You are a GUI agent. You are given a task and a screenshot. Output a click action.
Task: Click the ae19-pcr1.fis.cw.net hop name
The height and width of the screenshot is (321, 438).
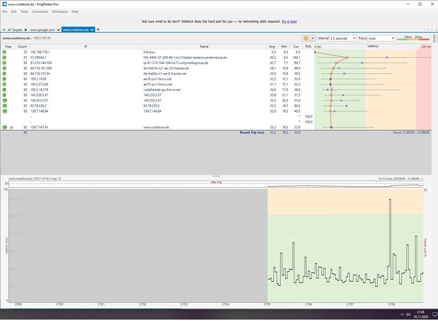click(157, 79)
